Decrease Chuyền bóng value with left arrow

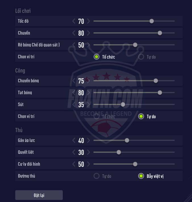coord(74,81)
